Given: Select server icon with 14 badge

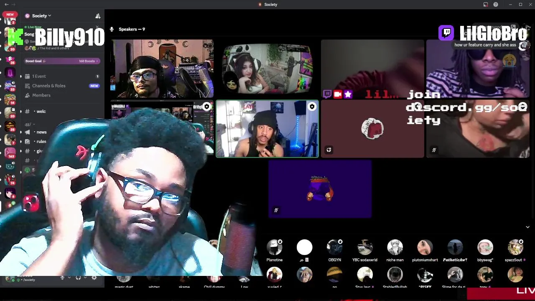Looking at the screenshot, I should tap(10, 99).
